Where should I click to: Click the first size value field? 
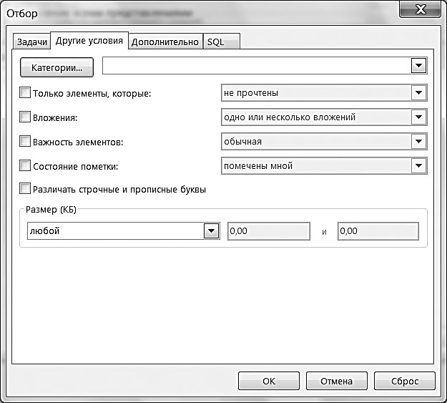tap(268, 231)
